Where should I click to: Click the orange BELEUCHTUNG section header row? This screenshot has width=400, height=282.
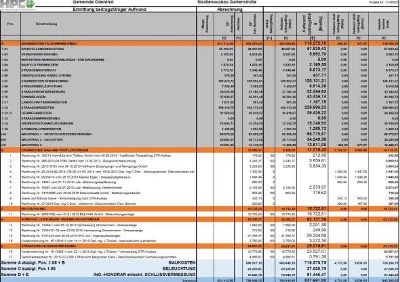(200, 209)
